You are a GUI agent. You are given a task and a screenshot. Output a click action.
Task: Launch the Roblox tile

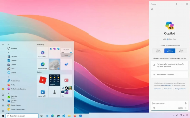(x=43, y=80)
